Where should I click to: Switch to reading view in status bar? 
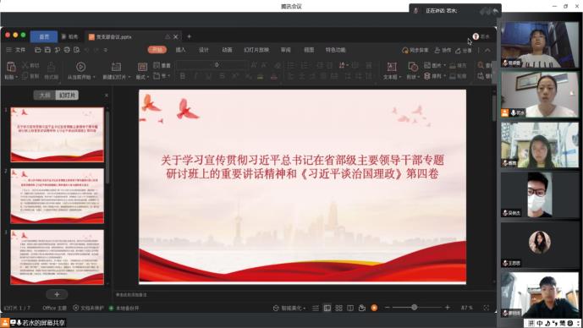tap(350, 308)
